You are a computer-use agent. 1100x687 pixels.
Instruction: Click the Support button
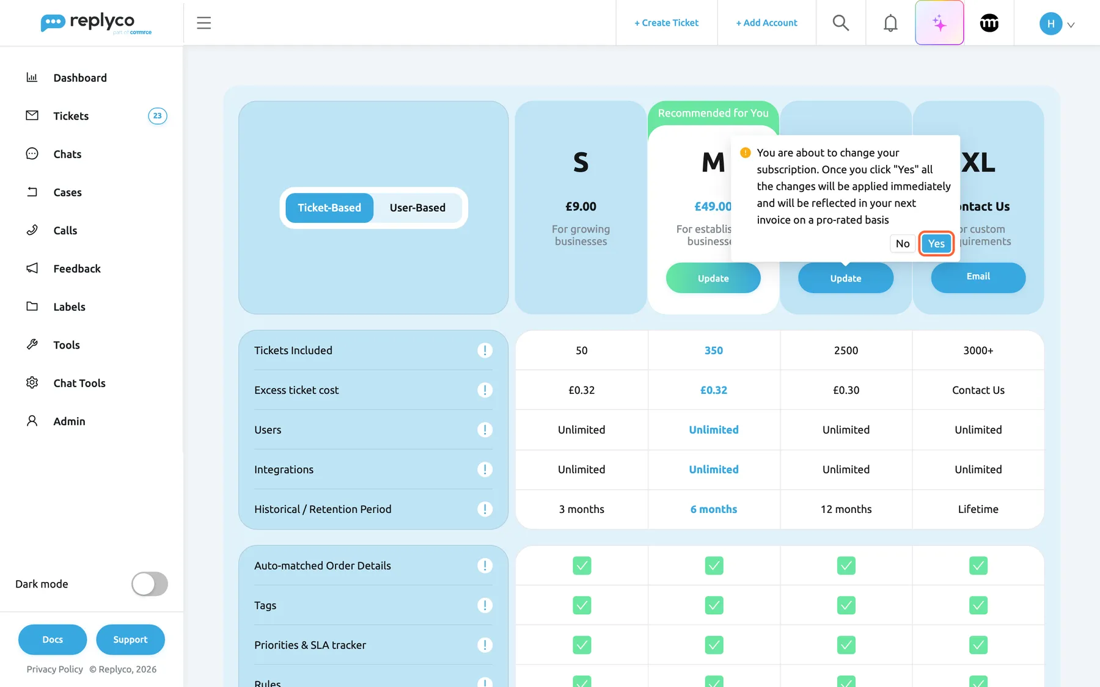[130, 639]
